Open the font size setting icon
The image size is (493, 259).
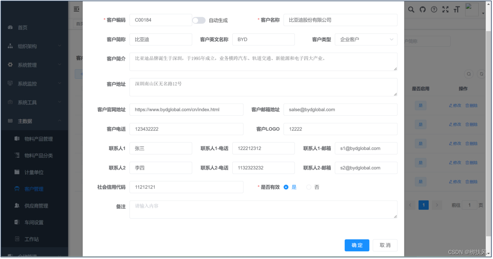[457, 10]
